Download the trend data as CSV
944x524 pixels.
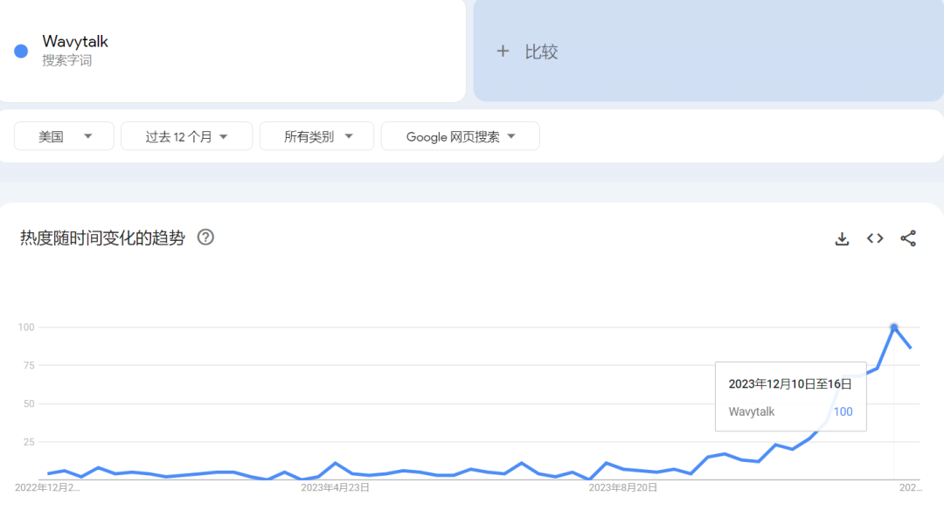pyautogui.click(x=842, y=238)
